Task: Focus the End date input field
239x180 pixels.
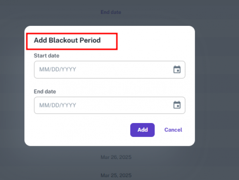Action: tap(104, 105)
